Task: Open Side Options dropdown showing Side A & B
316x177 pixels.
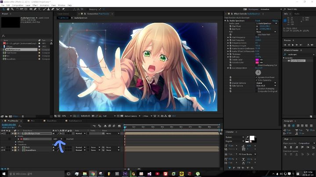Action: click(x=266, y=86)
